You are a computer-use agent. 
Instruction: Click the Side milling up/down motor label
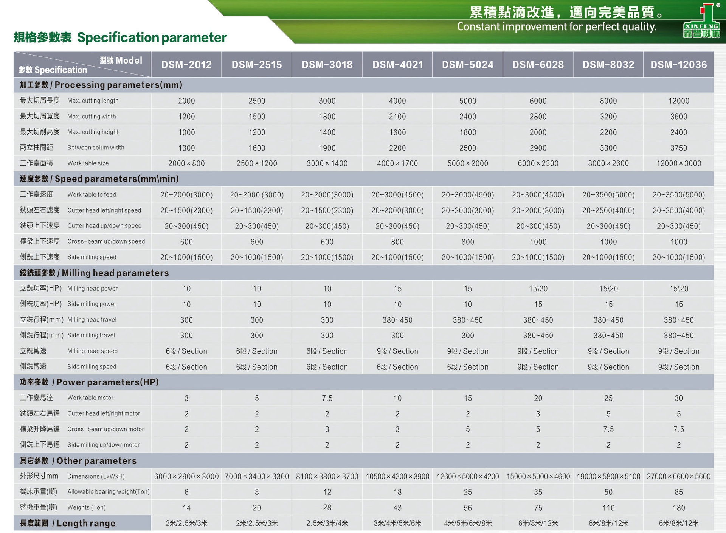click(x=104, y=445)
